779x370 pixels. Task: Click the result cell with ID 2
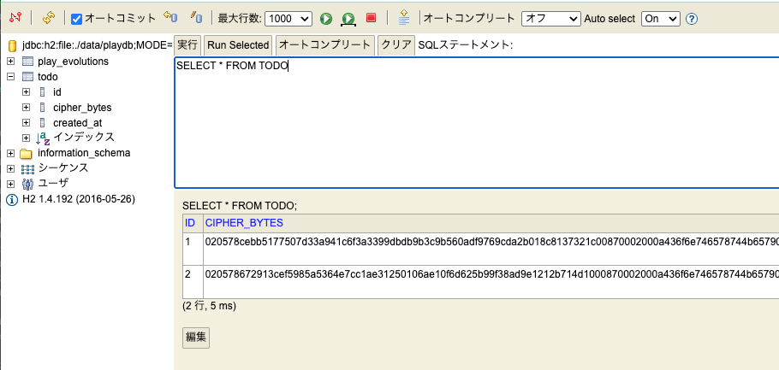[193, 282]
